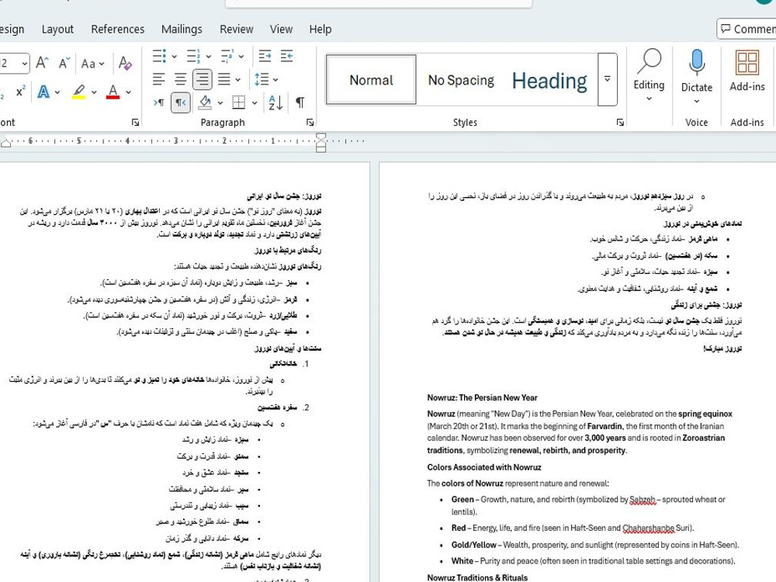
Task: Click the indent icon with the right-pointing arrow
Action: pos(265,56)
